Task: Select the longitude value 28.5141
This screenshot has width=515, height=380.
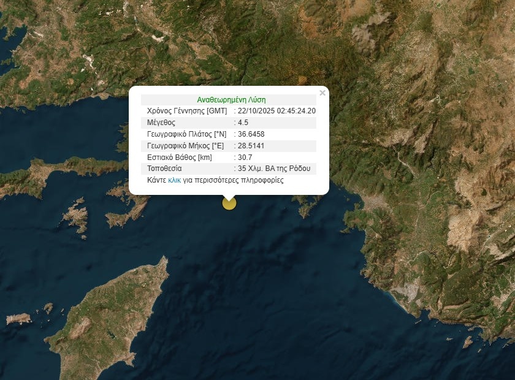Action: pyautogui.click(x=251, y=146)
